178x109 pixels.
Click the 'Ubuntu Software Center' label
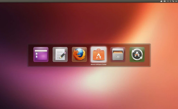point(99,64)
